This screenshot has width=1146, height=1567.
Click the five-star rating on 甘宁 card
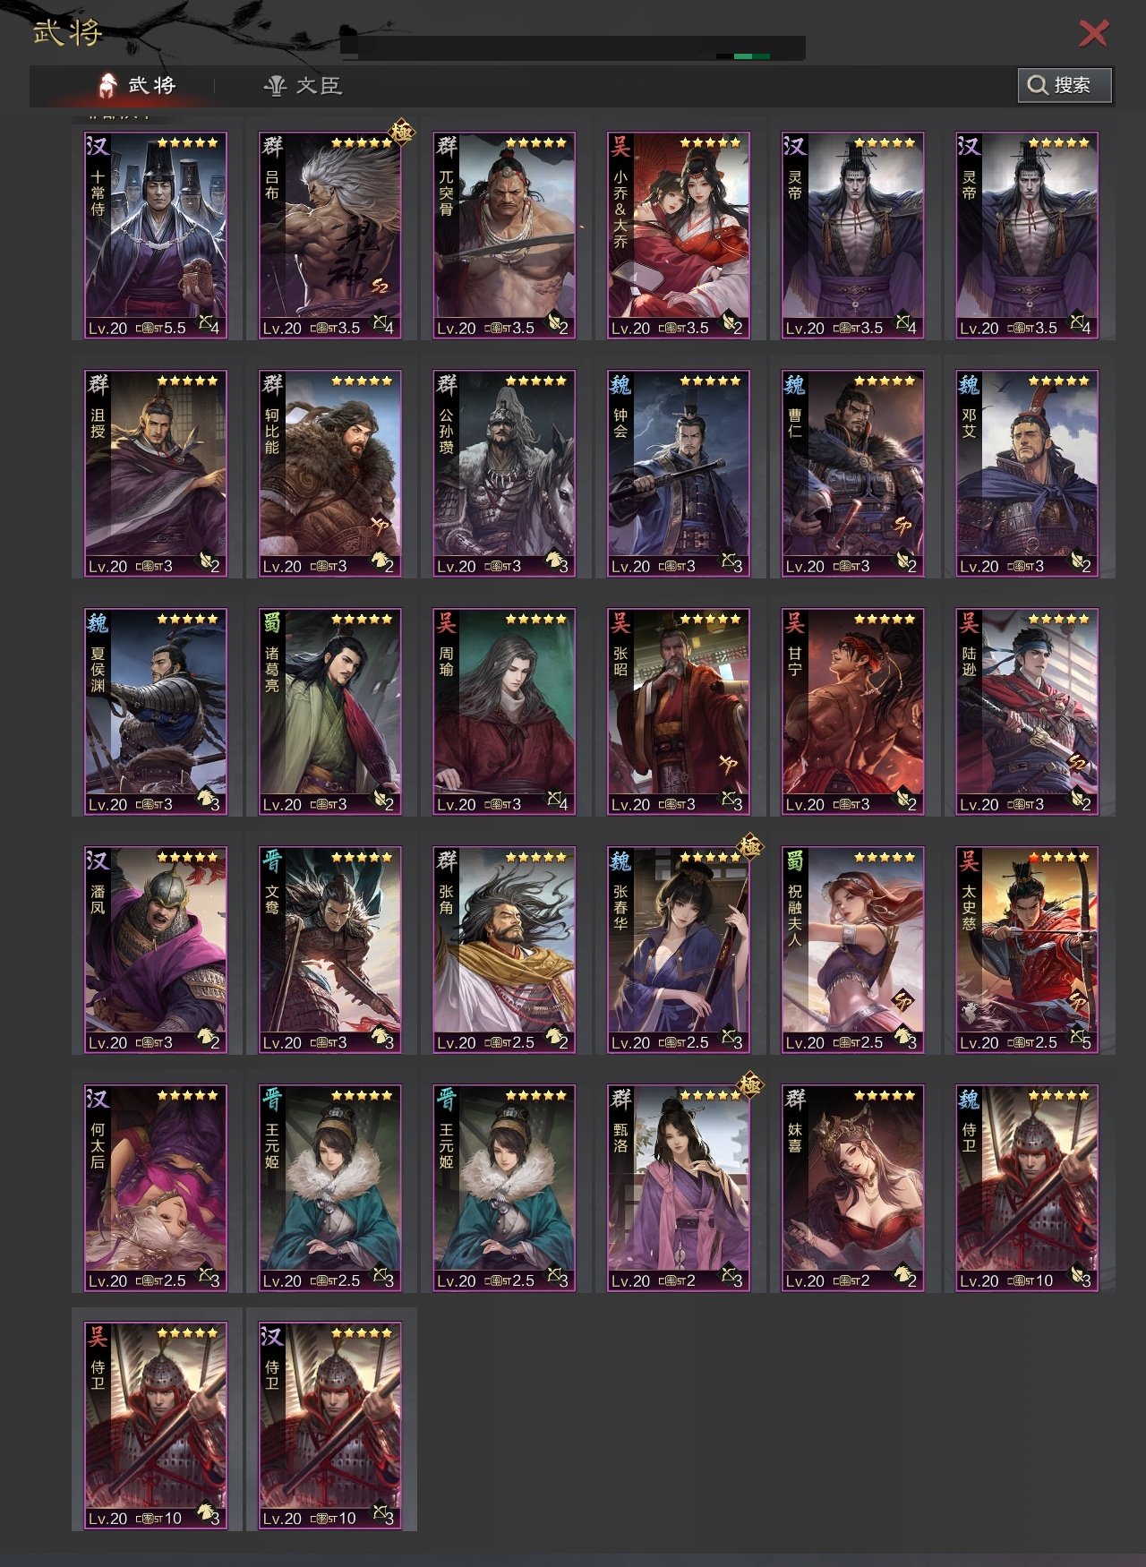point(885,619)
